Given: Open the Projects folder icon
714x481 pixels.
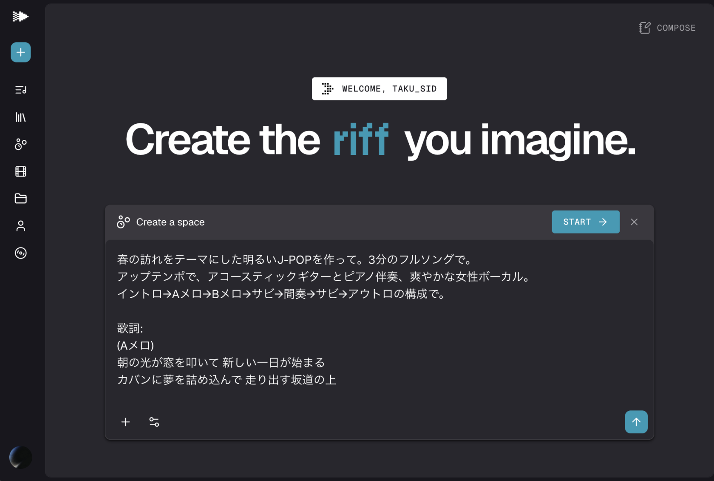Looking at the screenshot, I should click(20, 199).
